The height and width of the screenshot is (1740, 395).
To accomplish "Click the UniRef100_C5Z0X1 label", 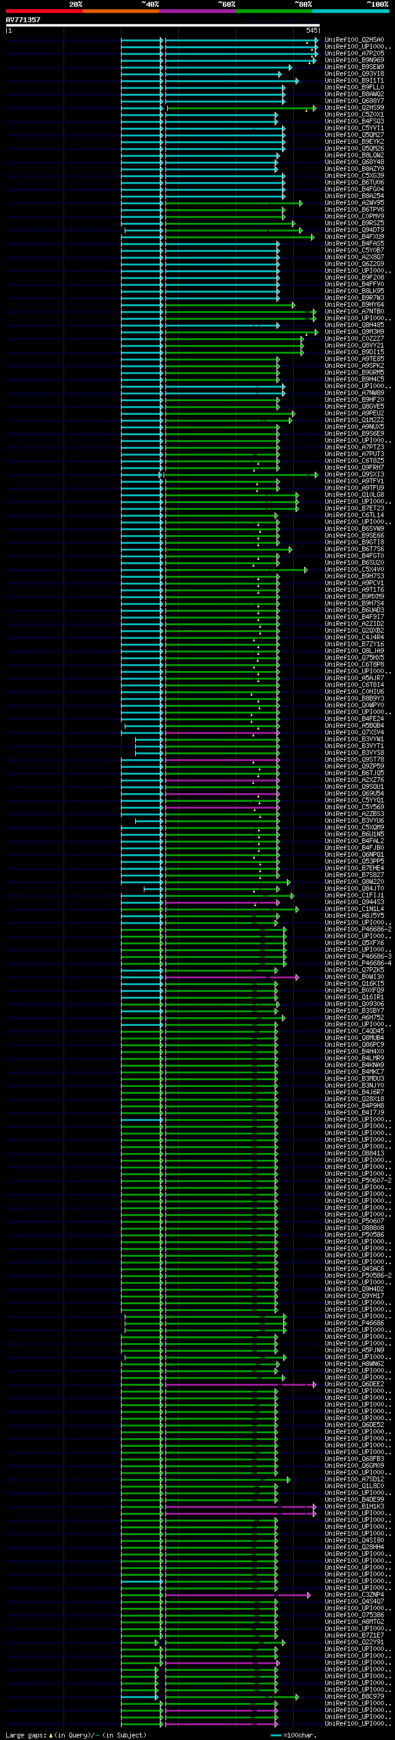I will pos(354,114).
